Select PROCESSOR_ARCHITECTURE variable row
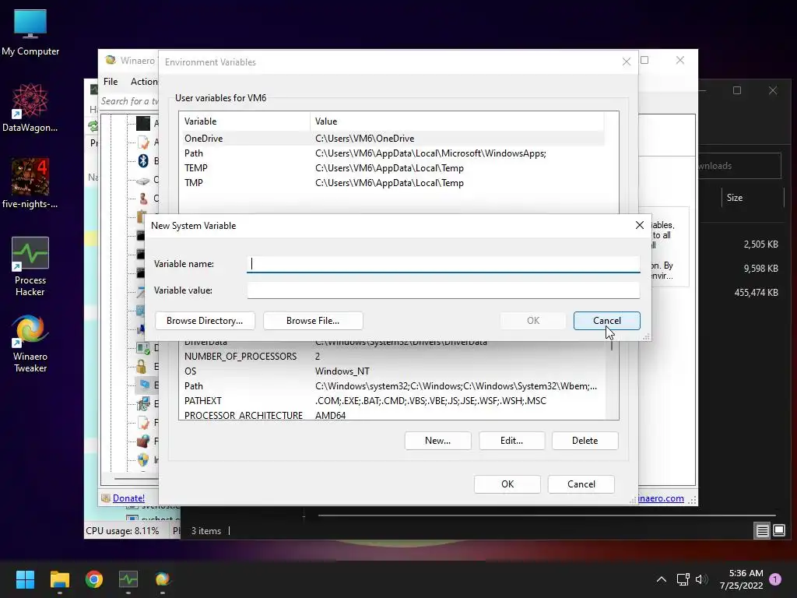797x598 pixels. pyautogui.click(x=393, y=415)
